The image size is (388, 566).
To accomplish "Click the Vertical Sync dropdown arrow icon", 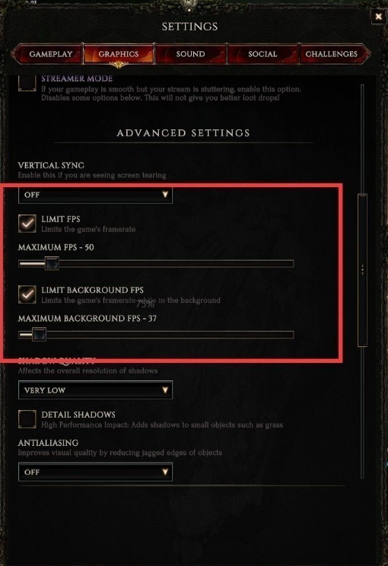I will pyautogui.click(x=165, y=195).
